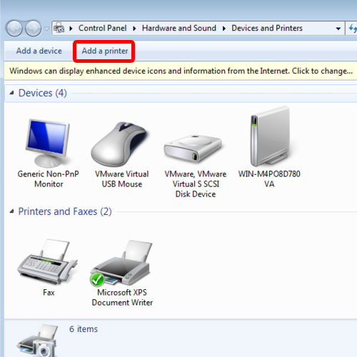Select the Fax printer icon
Viewport: 357px width, 357px height.
[x=48, y=262]
